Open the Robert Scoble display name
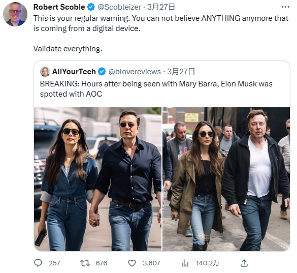The height and width of the screenshot is (273, 297). pyautogui.click(x=59, y=7)
